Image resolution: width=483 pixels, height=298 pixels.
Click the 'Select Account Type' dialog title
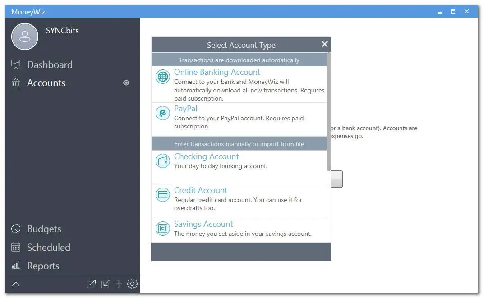pos(241,45)
